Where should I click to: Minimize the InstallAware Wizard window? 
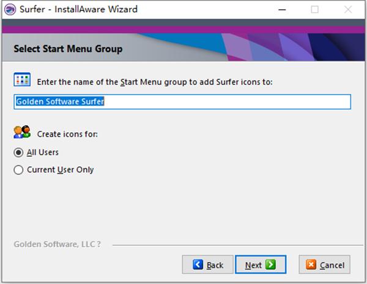tap(282, 10)
